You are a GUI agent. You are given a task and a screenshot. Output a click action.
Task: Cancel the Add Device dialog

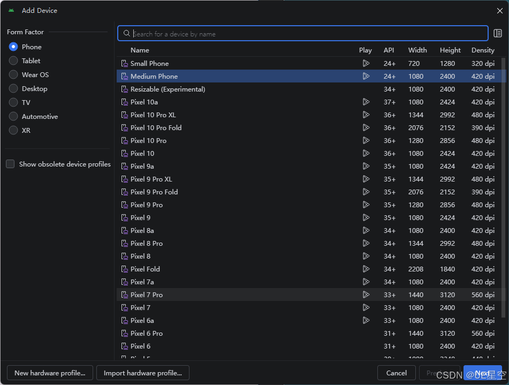coord(397,373)
